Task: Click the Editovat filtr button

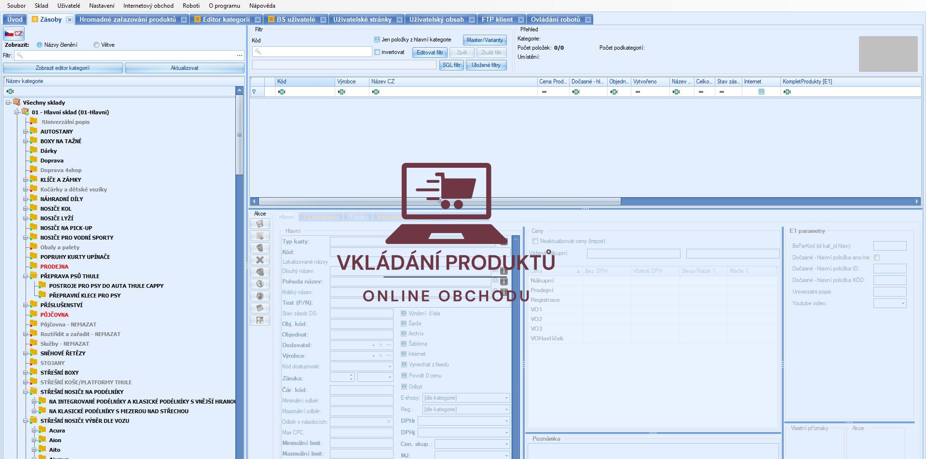Action: pos(430,53)
